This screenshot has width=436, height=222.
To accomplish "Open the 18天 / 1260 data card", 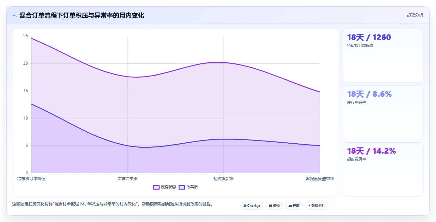I will click(x=383, y=56).
